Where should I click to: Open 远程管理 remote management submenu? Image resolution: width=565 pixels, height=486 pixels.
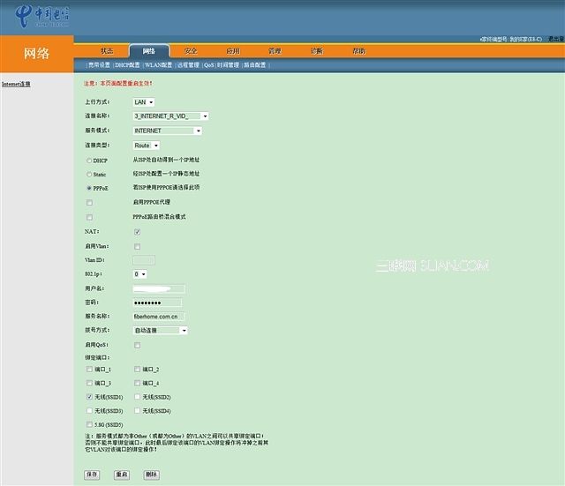(188, 65)
